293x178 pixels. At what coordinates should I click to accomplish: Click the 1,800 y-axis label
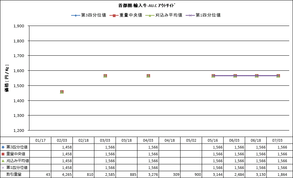coord(19,41)
